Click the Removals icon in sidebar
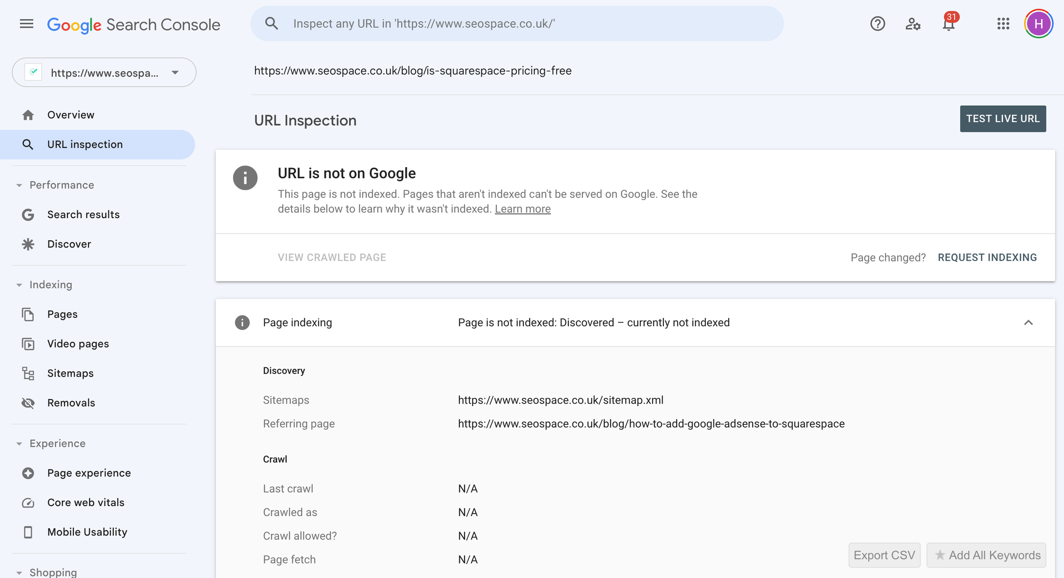This screenshot has width=1064, height=578. pyautogui.click(x=27, y=402)
